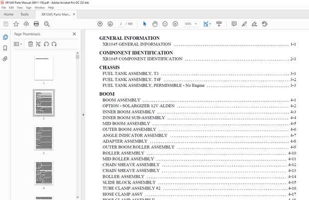Open the Find text magnifier
Viewport: 309px width, 200px height.
point(47,24)
